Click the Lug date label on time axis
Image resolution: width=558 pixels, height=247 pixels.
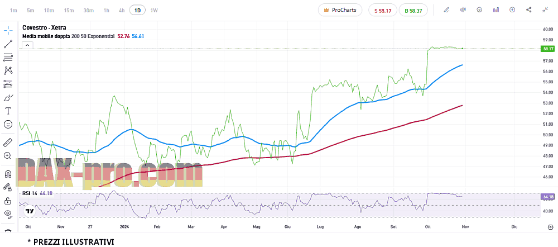(320, 227)
